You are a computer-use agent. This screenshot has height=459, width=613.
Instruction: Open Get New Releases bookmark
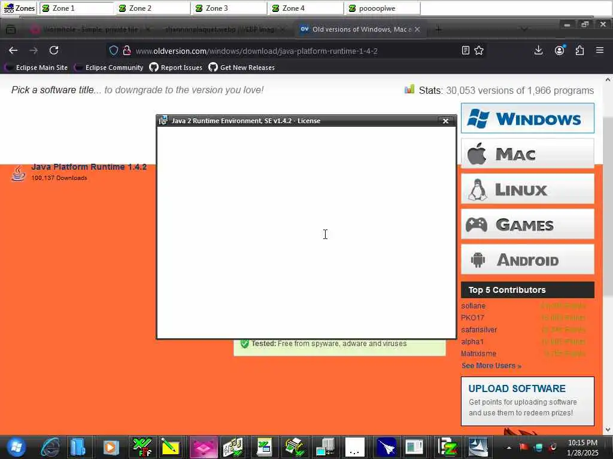(242, 68)
